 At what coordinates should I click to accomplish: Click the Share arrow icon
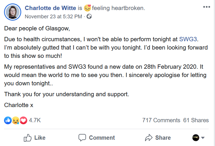149,138
